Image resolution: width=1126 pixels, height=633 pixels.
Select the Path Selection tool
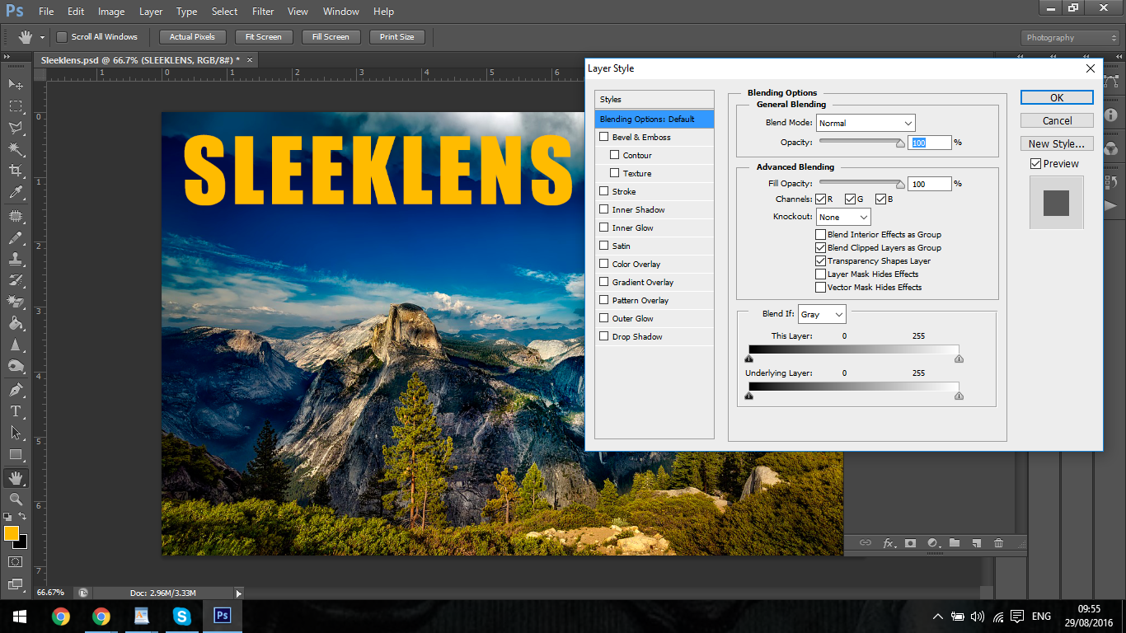click(16, 432)
